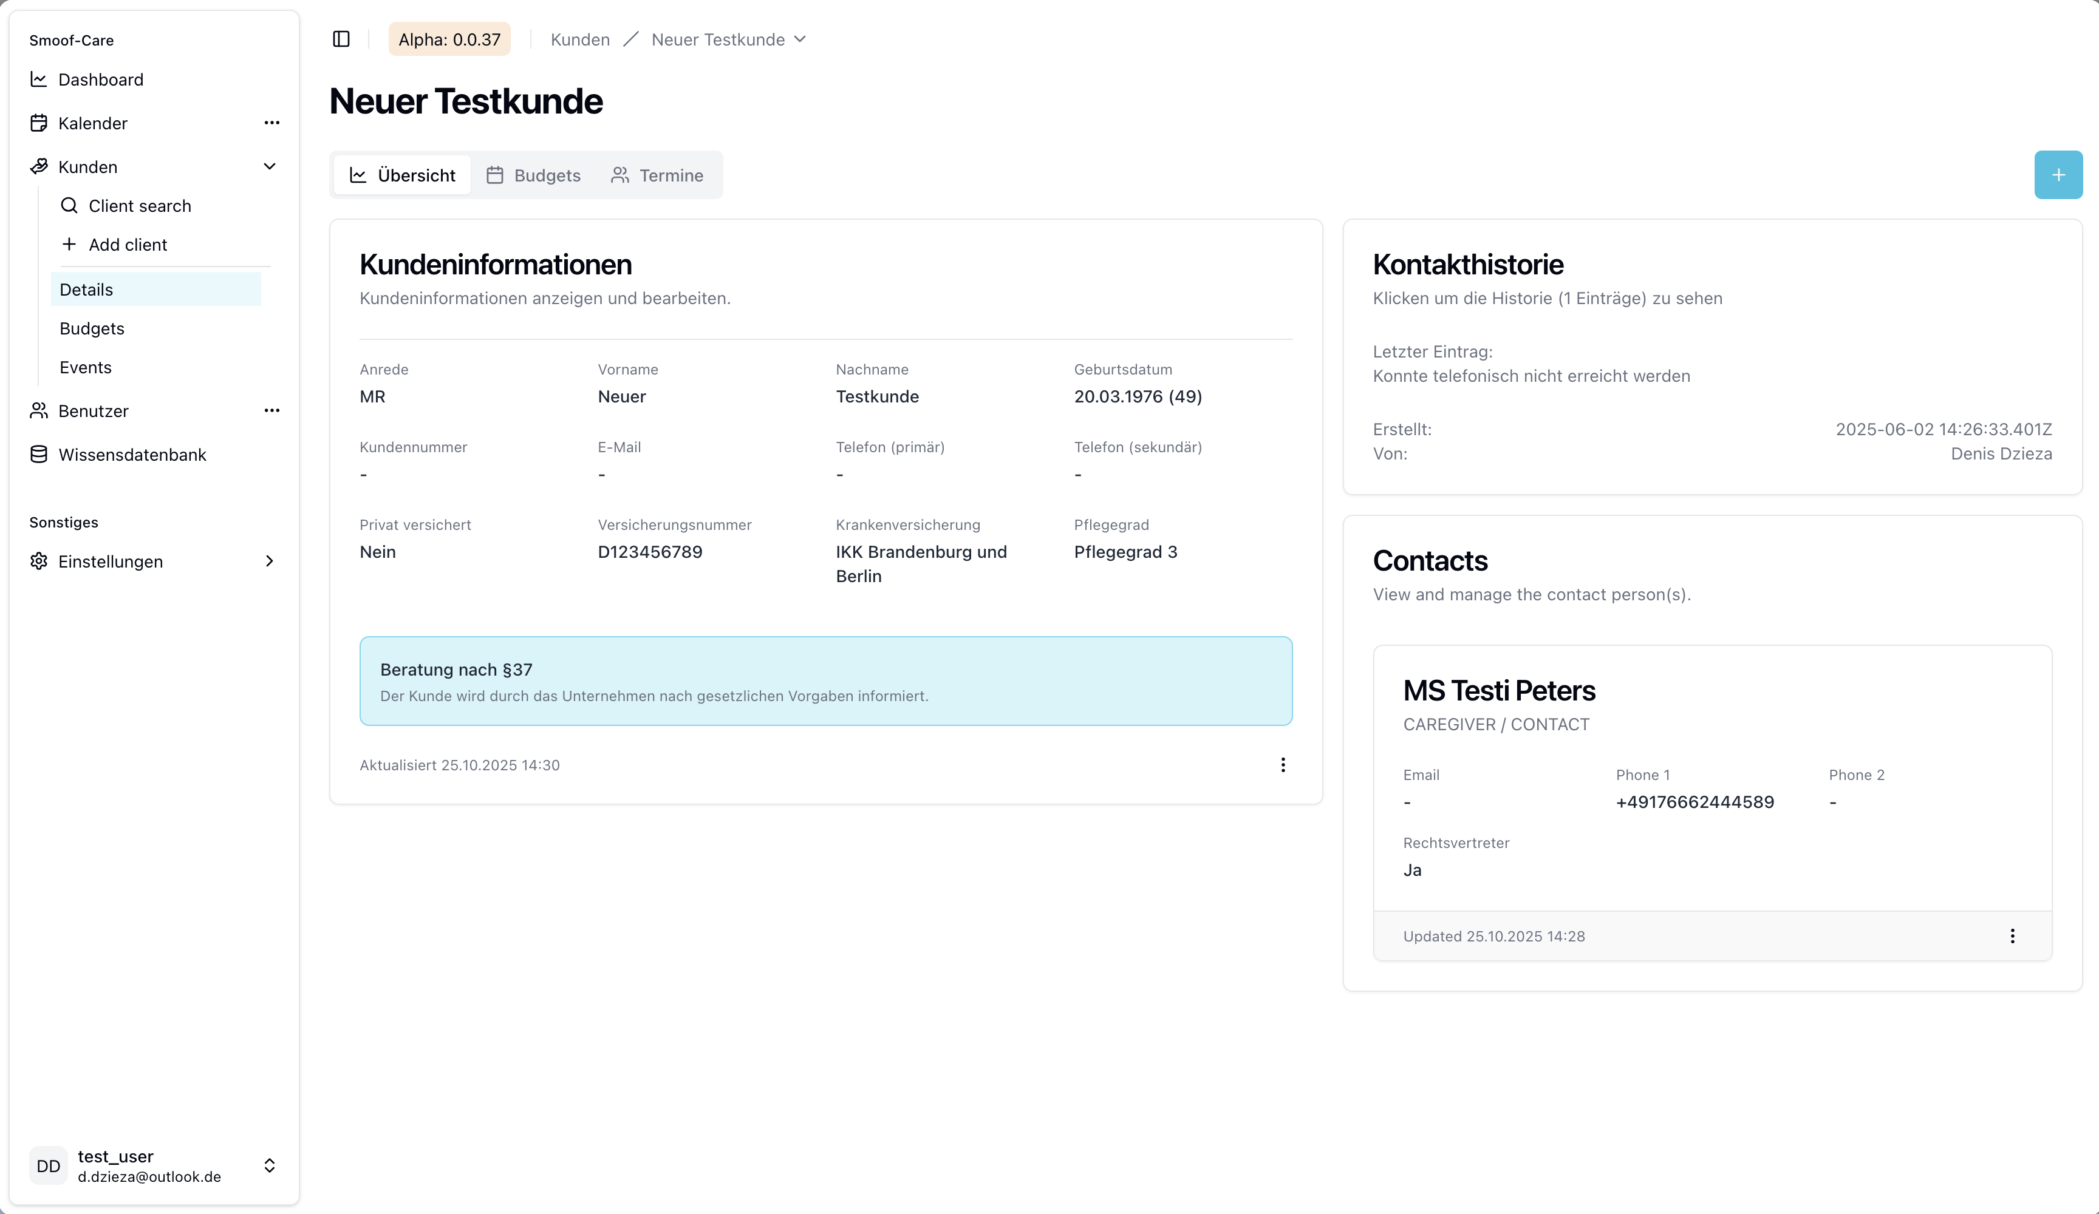Image resolution: width=2099 pixels, height=1214 pixels.
Task: Click the Add client plus icon
Action: click(x=69, y=244)
